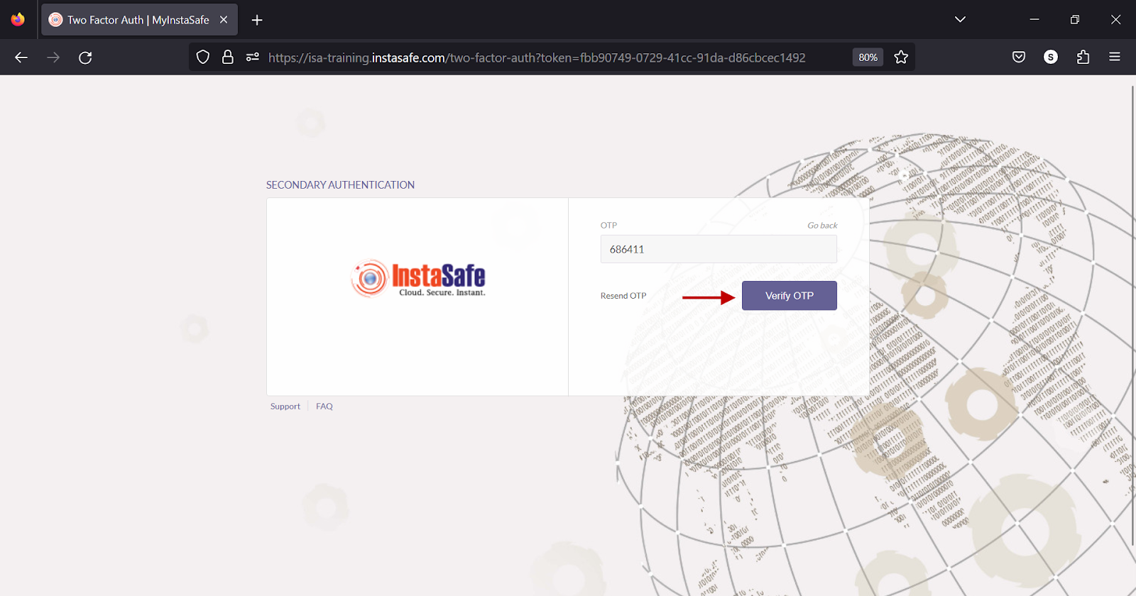Image resolution: width=1136 pixels, height=596 pixels.
Task: Go forward with the browser arrow
Action: click(x=53, y=57)
